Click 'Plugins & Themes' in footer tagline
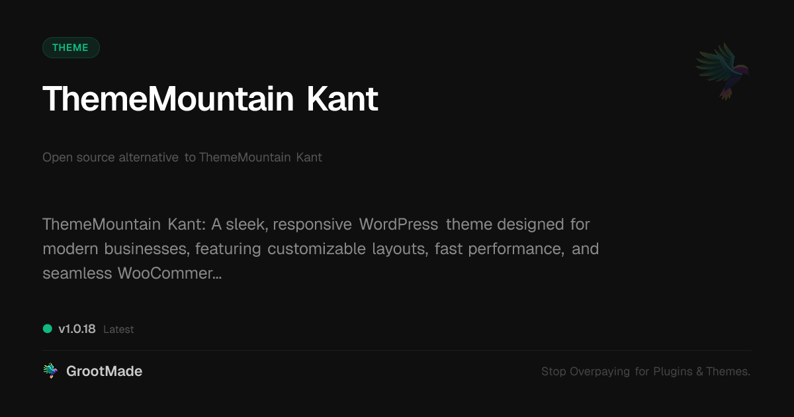The width and height of the screenshot is (794, 417). pyautogui.click(x=701, y=371)
